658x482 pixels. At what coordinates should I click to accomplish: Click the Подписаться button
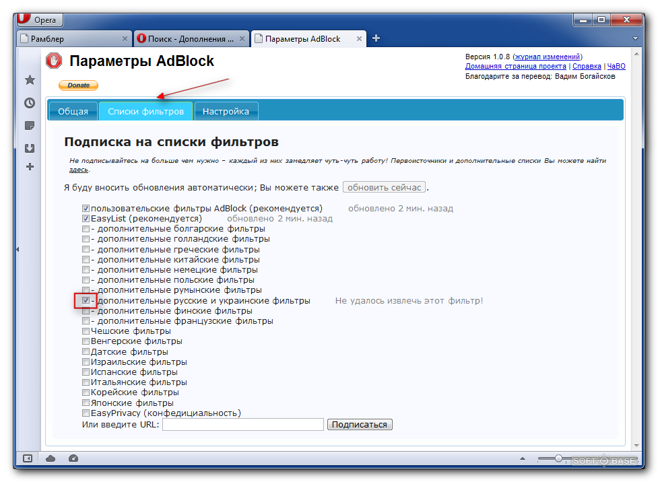click(x=360, y=425)
